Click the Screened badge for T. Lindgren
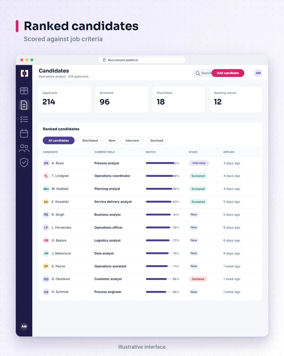This screenshot has width=284, height=356. pos(198,176)
